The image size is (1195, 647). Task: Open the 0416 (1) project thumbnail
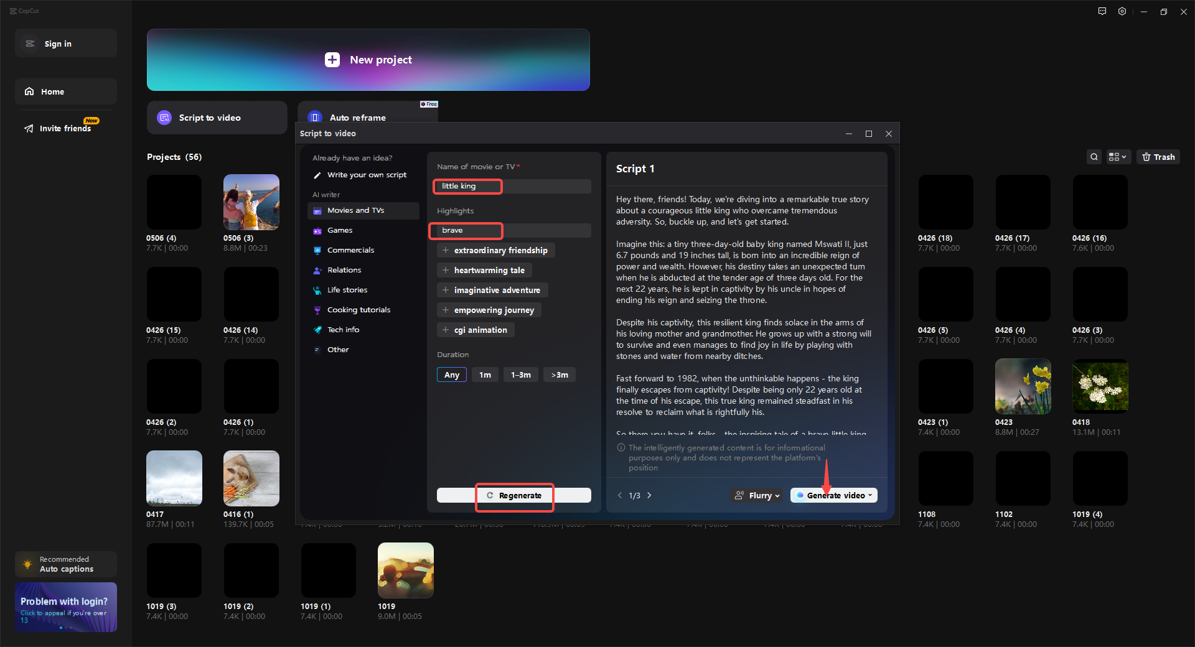point(251,478)
